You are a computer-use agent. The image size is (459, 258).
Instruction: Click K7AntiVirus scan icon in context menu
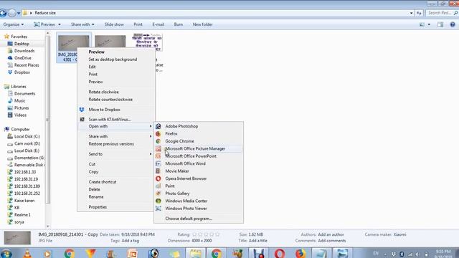[x=82, y=120]
